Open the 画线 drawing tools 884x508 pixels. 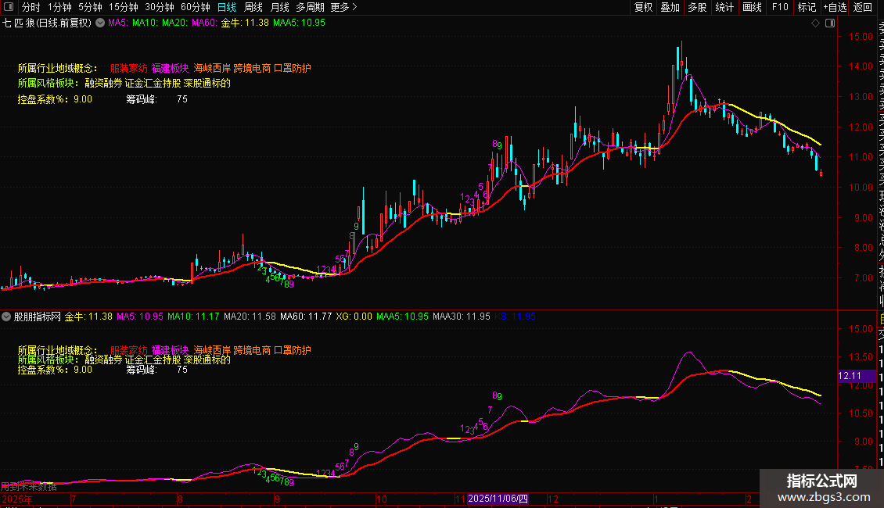752,7
